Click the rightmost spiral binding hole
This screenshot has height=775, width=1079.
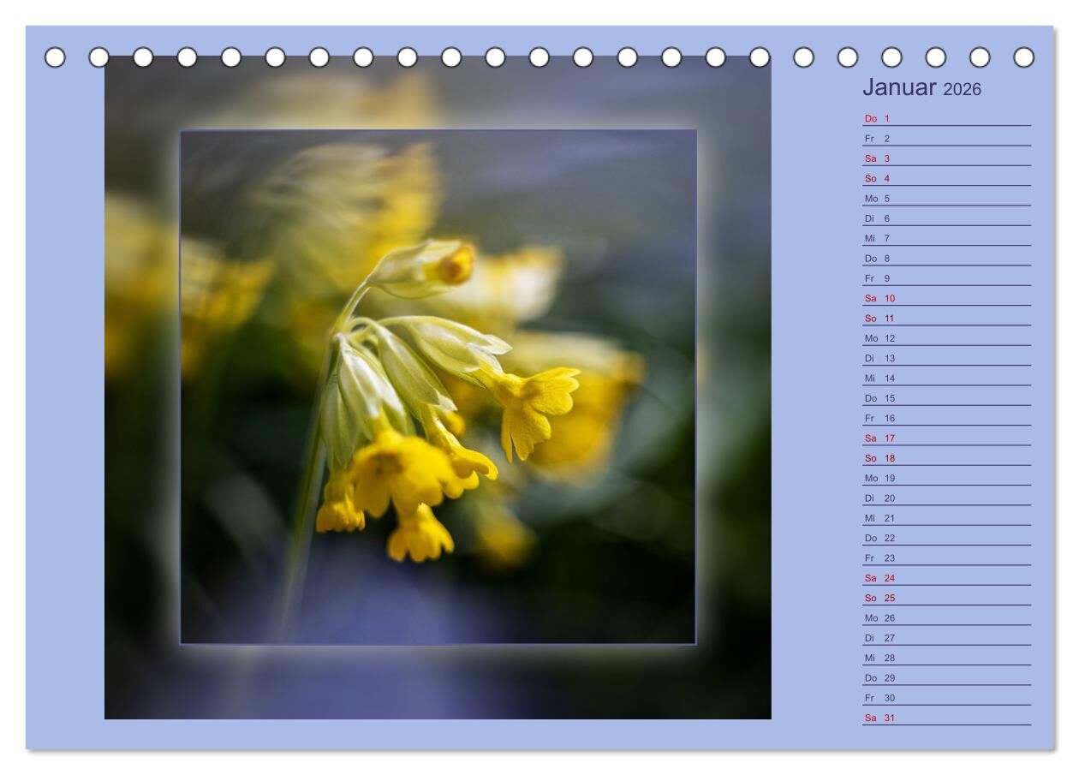tap(1023, 57)
